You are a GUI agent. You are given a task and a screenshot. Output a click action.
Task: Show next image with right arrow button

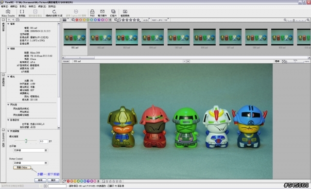(x=188, y=61)
